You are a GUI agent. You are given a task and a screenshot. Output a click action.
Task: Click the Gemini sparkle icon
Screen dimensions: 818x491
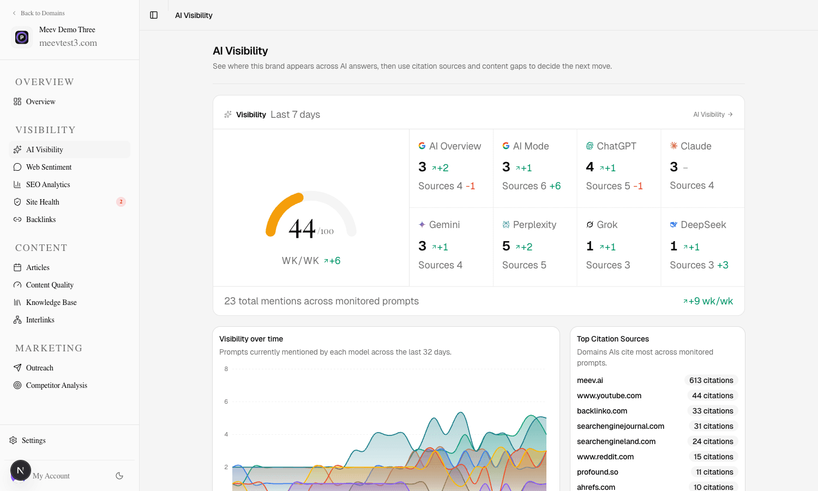click(x=422, y=224)
